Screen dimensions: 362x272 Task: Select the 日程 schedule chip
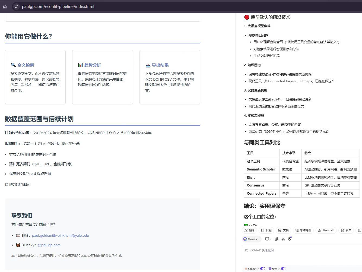coord(266,230)
